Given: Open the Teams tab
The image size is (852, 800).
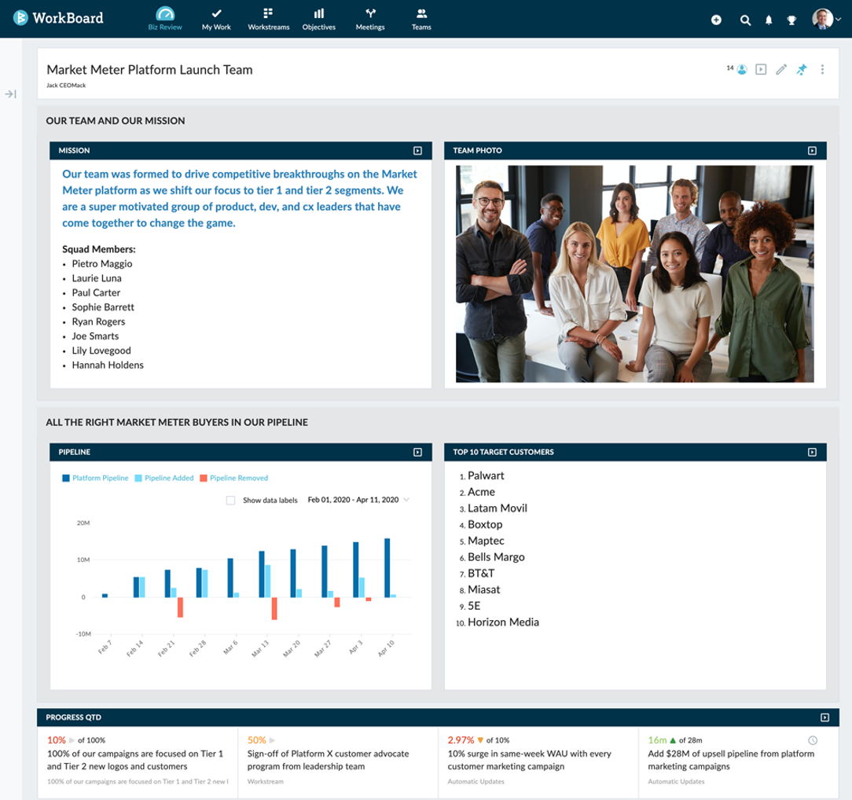Looking at the screenshot, I should [421, 19].
